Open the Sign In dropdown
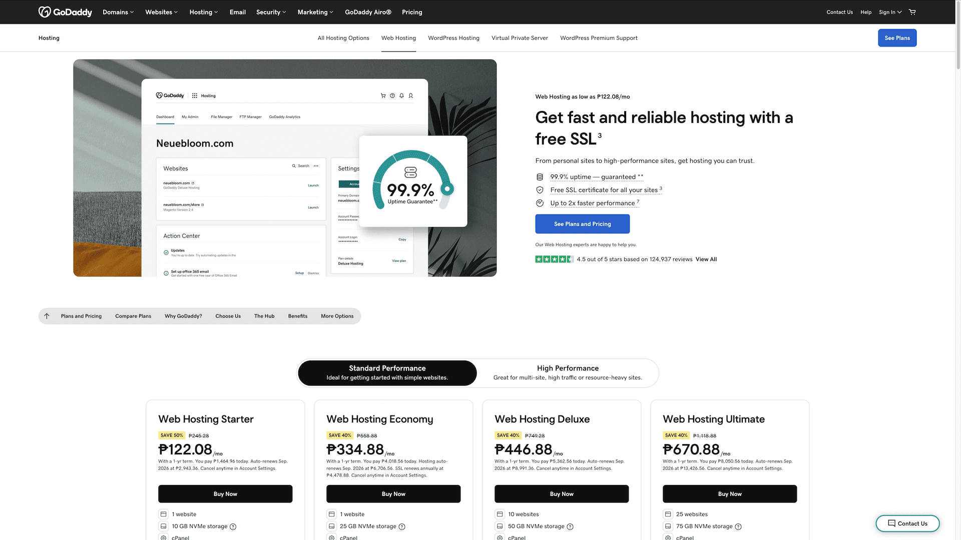Screen dimensions: 961x540 coord(890,12)
